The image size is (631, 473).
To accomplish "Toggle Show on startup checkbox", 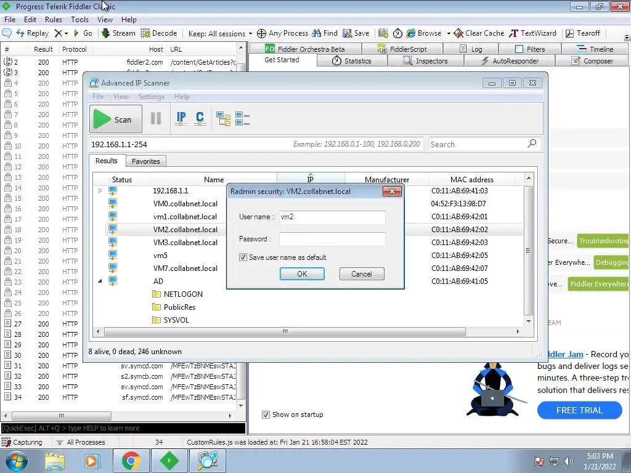I will click(266, 414).
